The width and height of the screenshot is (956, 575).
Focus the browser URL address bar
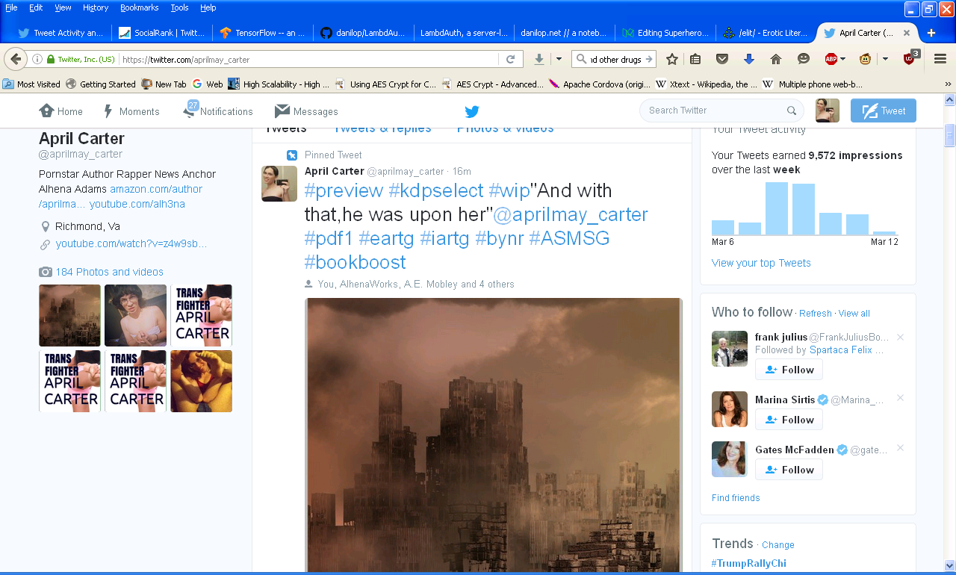point(308,59)
